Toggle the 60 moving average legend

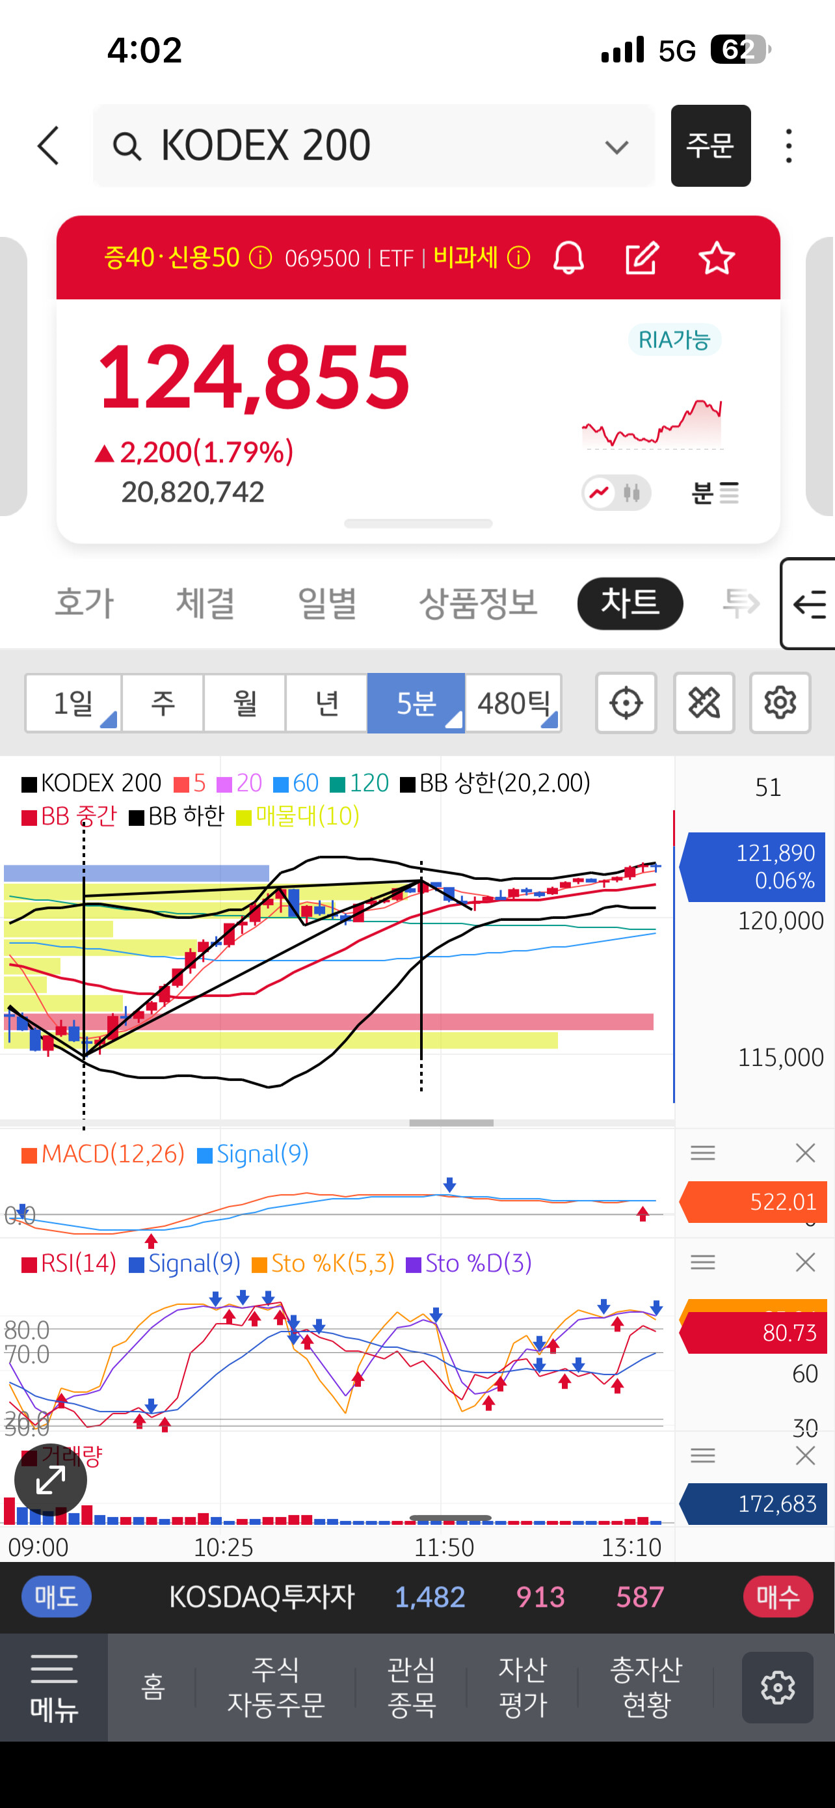(296, 782)
